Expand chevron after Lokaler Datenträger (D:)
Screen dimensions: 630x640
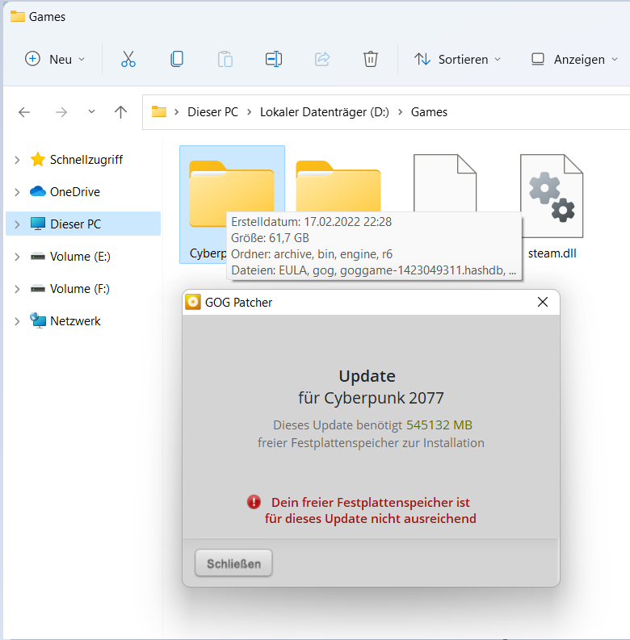tap(401, 112)
